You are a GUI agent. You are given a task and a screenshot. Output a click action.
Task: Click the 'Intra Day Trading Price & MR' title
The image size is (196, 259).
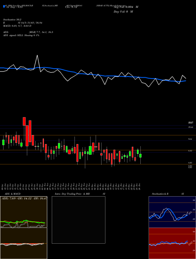click(x=73, y=194)
